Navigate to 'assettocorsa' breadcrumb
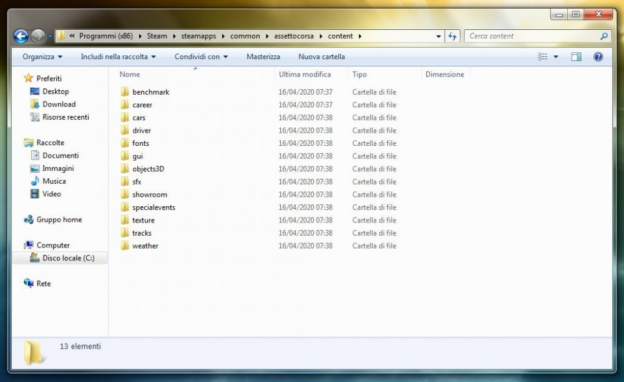The image size is (624, 382). pos(294,36)
